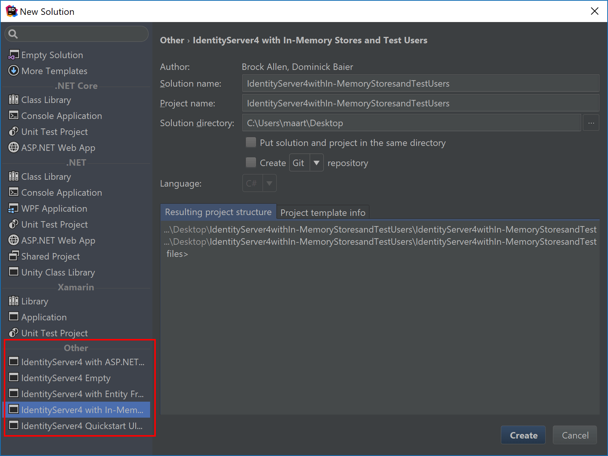
Task: Select Xamarin Application icon
Action: click(14, 317)
